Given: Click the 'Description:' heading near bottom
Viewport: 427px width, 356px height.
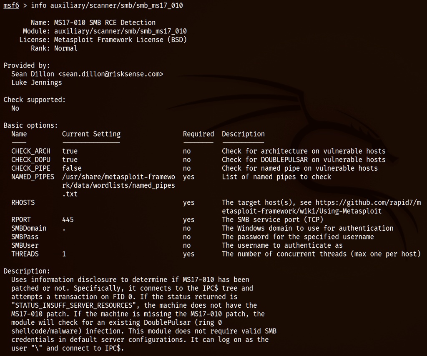Looking at the screenshot, I should point(27,271).
